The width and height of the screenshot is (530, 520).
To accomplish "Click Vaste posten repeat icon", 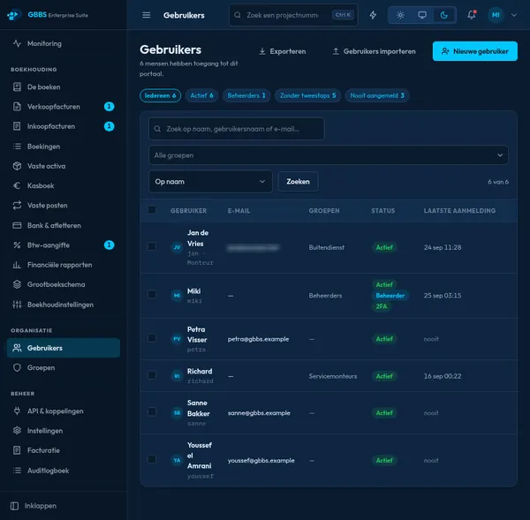I will (17, 206).
